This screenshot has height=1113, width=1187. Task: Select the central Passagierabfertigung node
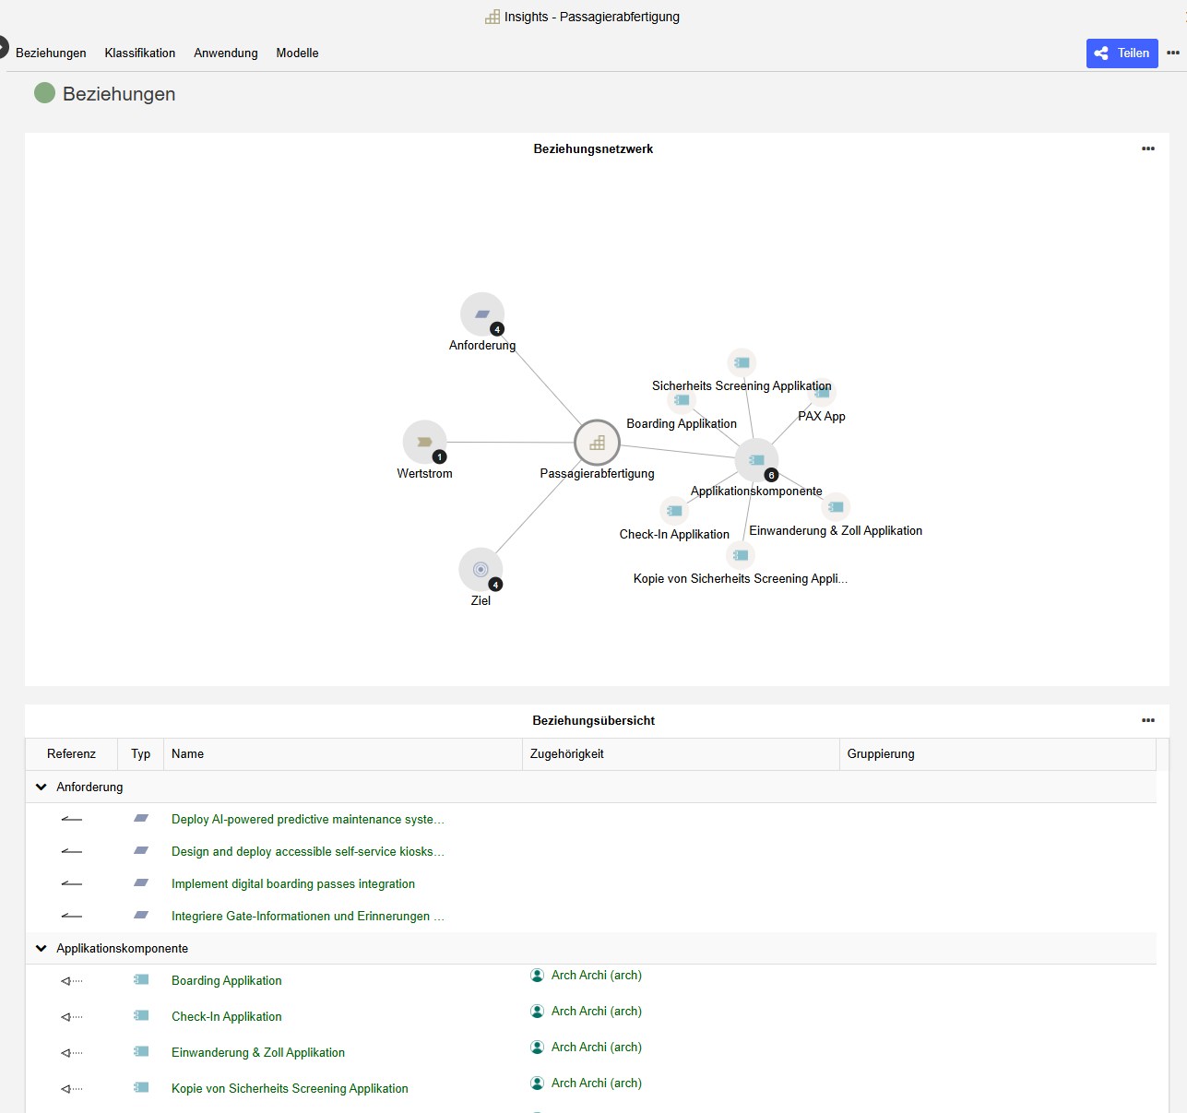597,443
